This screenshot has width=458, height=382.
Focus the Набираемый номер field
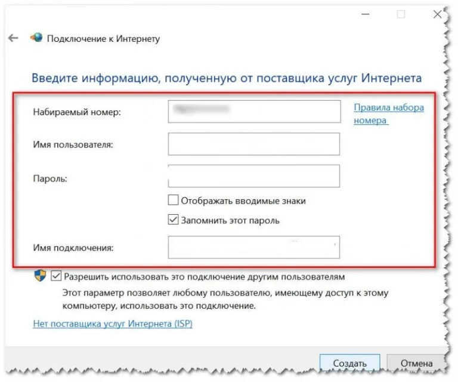254,112
